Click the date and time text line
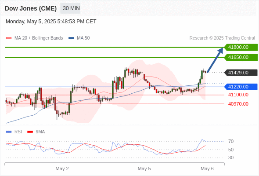259x176 pixels. coord(51,22)
